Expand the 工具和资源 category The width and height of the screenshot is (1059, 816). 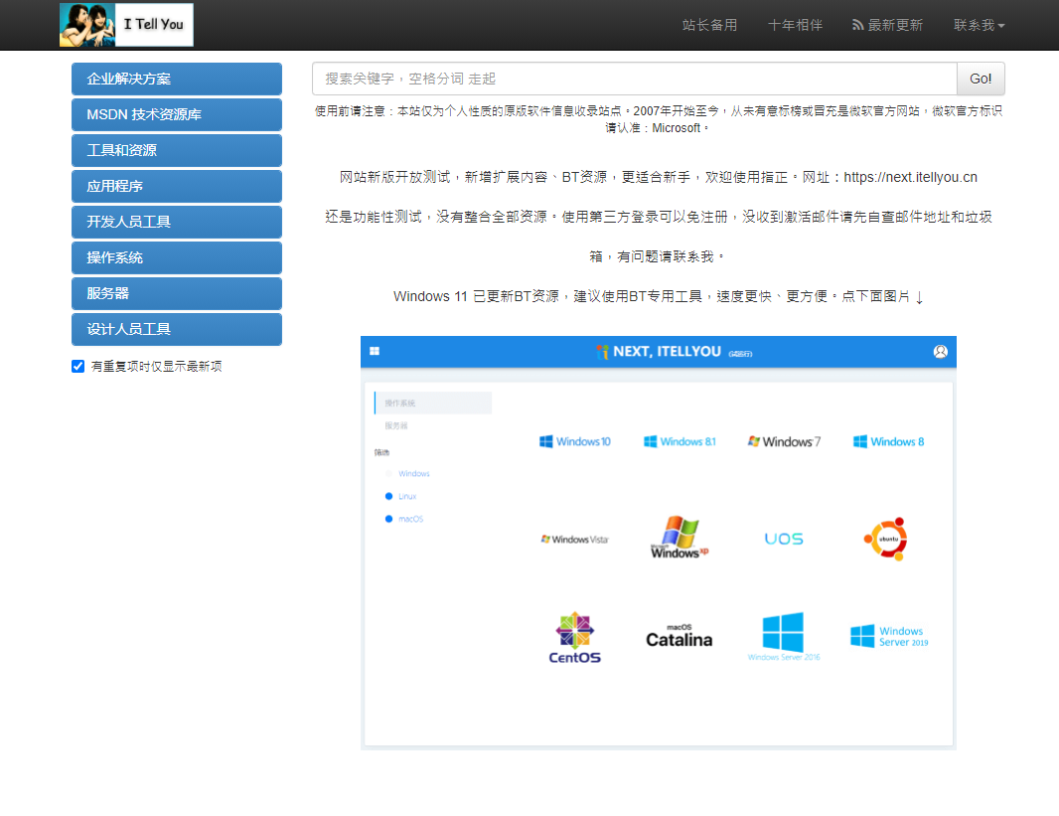tap(177, 151)
